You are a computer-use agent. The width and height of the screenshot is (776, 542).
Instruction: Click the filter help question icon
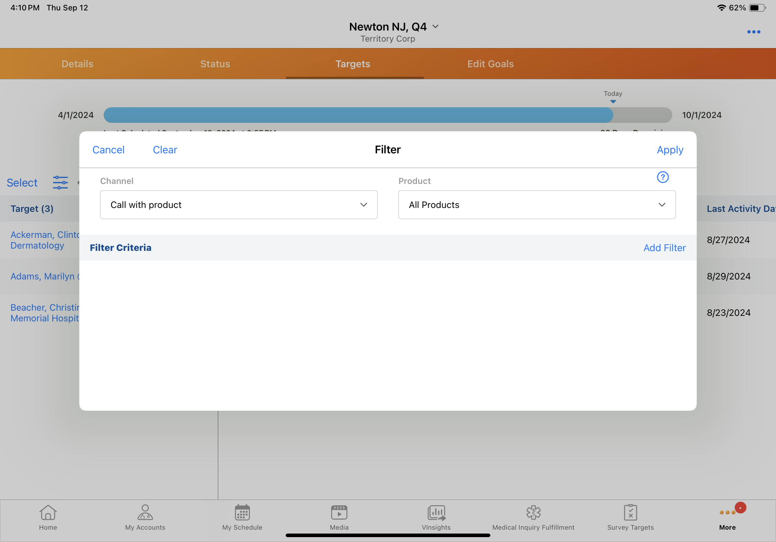pos(663,177)
